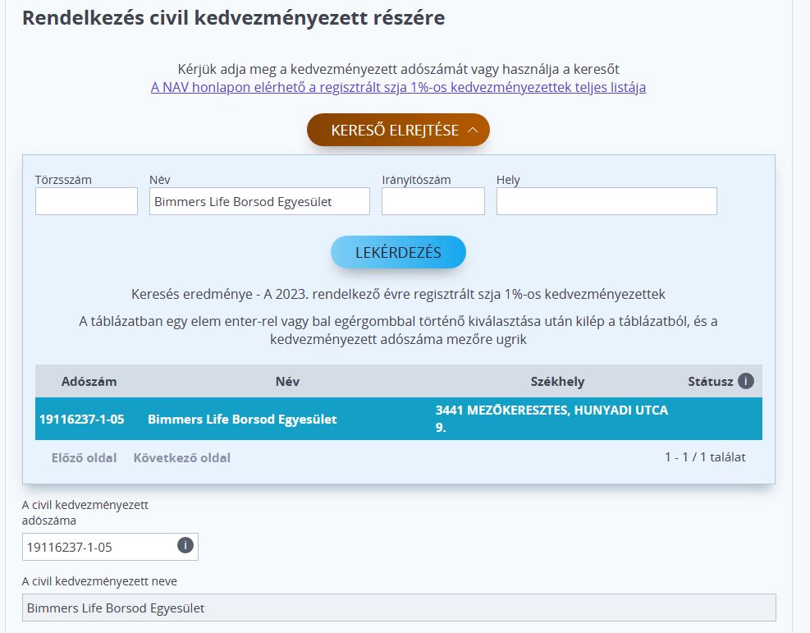Go to Előző oldal in results
This screenshot has height=633, width=810.
pos(84,458)
